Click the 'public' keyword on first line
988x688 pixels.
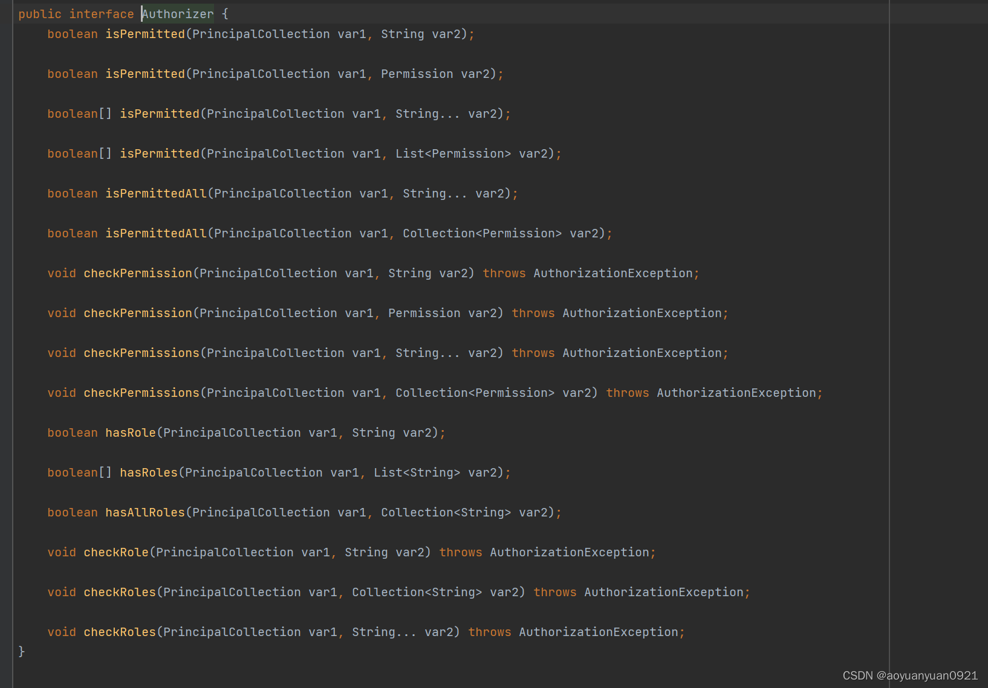[x=40, y=14]
